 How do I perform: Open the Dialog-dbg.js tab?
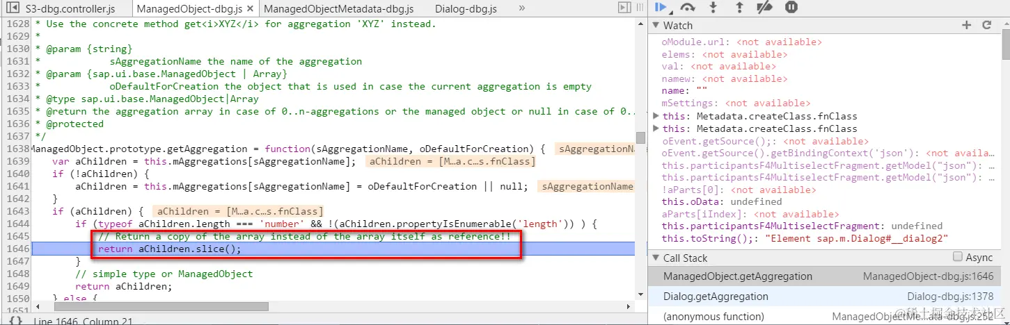(x=466, y=9)
